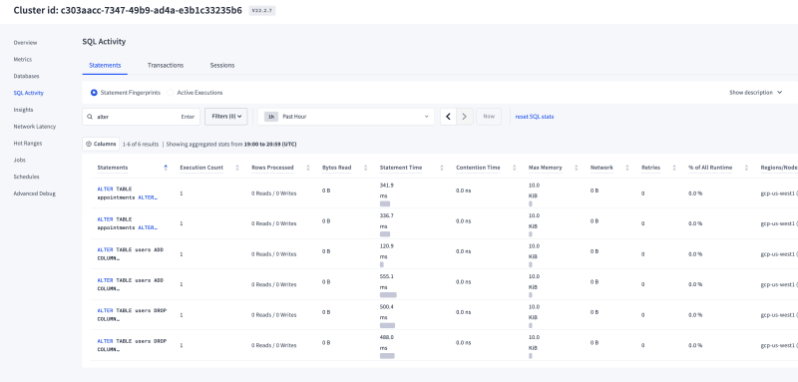Go to Metrics in sidebar

[22, 60]
